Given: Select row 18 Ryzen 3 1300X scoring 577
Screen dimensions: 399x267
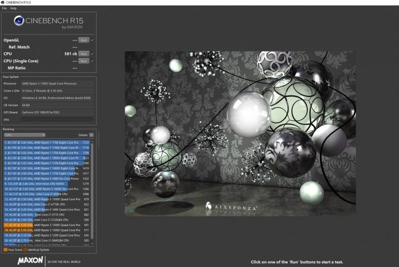Looking at the screenshot, I should click(46, 230).
